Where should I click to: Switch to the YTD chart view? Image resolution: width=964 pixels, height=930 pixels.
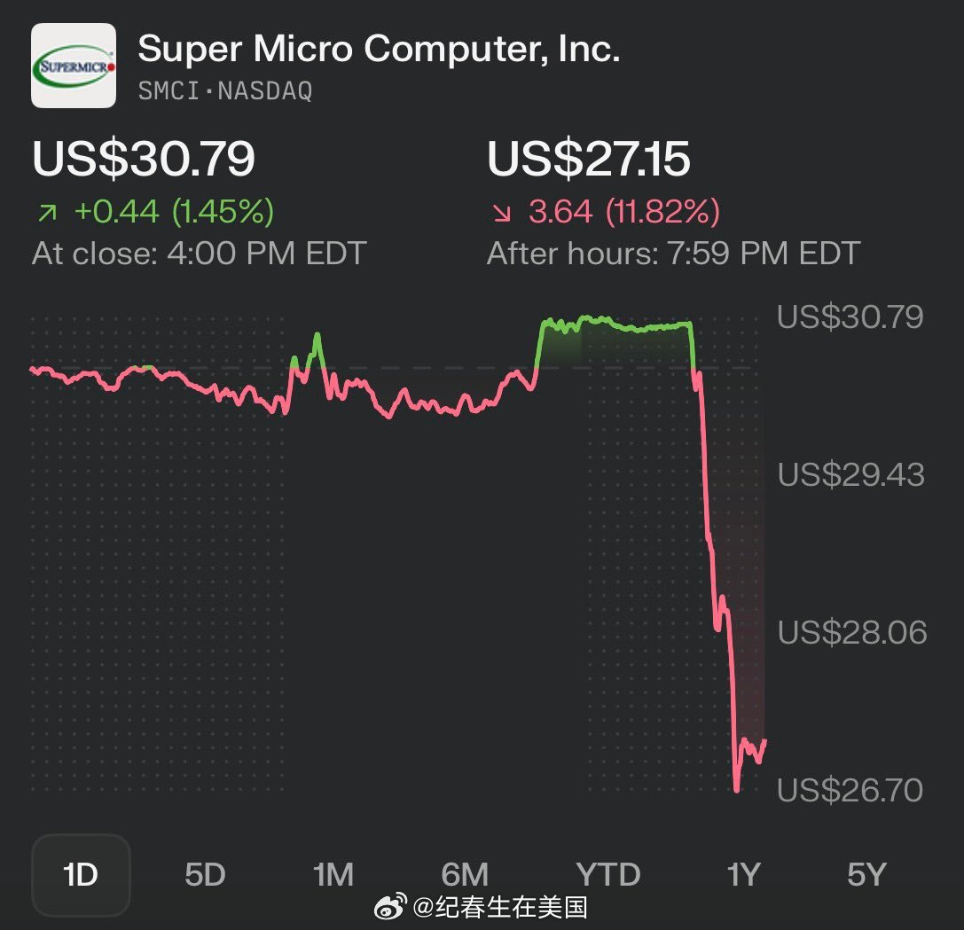pyautogui.click(x=608, y=875)
